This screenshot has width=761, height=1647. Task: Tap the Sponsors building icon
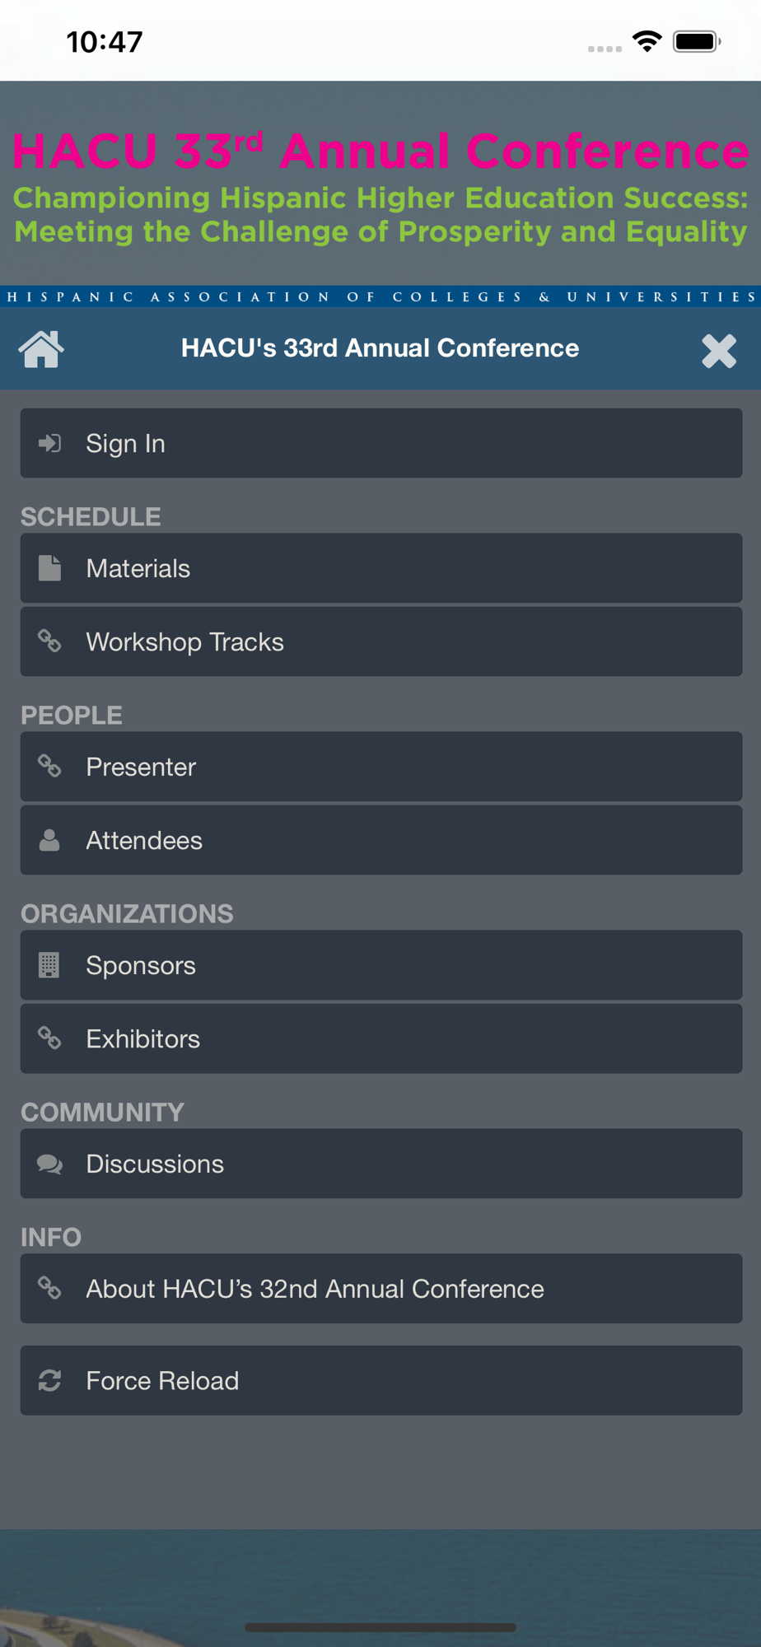(49, 965)
